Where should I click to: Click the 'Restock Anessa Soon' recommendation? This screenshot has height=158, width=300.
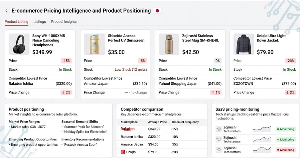point(80,145)
